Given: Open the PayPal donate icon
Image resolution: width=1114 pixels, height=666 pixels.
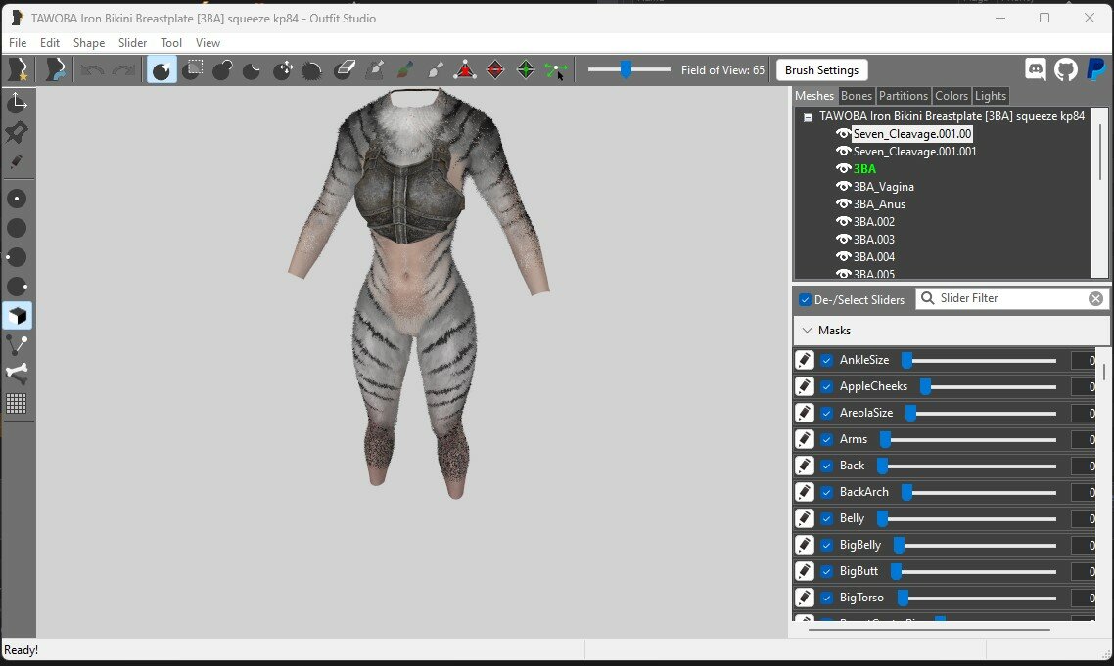Looking at the screenshot, I should coord(1096,69).
